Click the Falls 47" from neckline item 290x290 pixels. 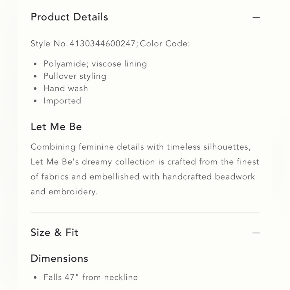click(90, 277)
